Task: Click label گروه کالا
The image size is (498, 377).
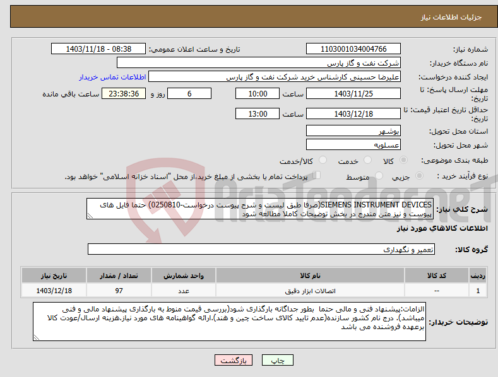Action: 471,250
